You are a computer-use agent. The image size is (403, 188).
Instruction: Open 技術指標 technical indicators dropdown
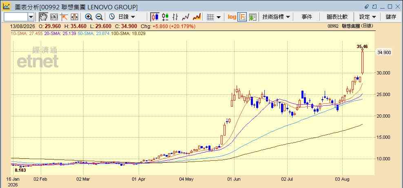(x=276, y=17)
